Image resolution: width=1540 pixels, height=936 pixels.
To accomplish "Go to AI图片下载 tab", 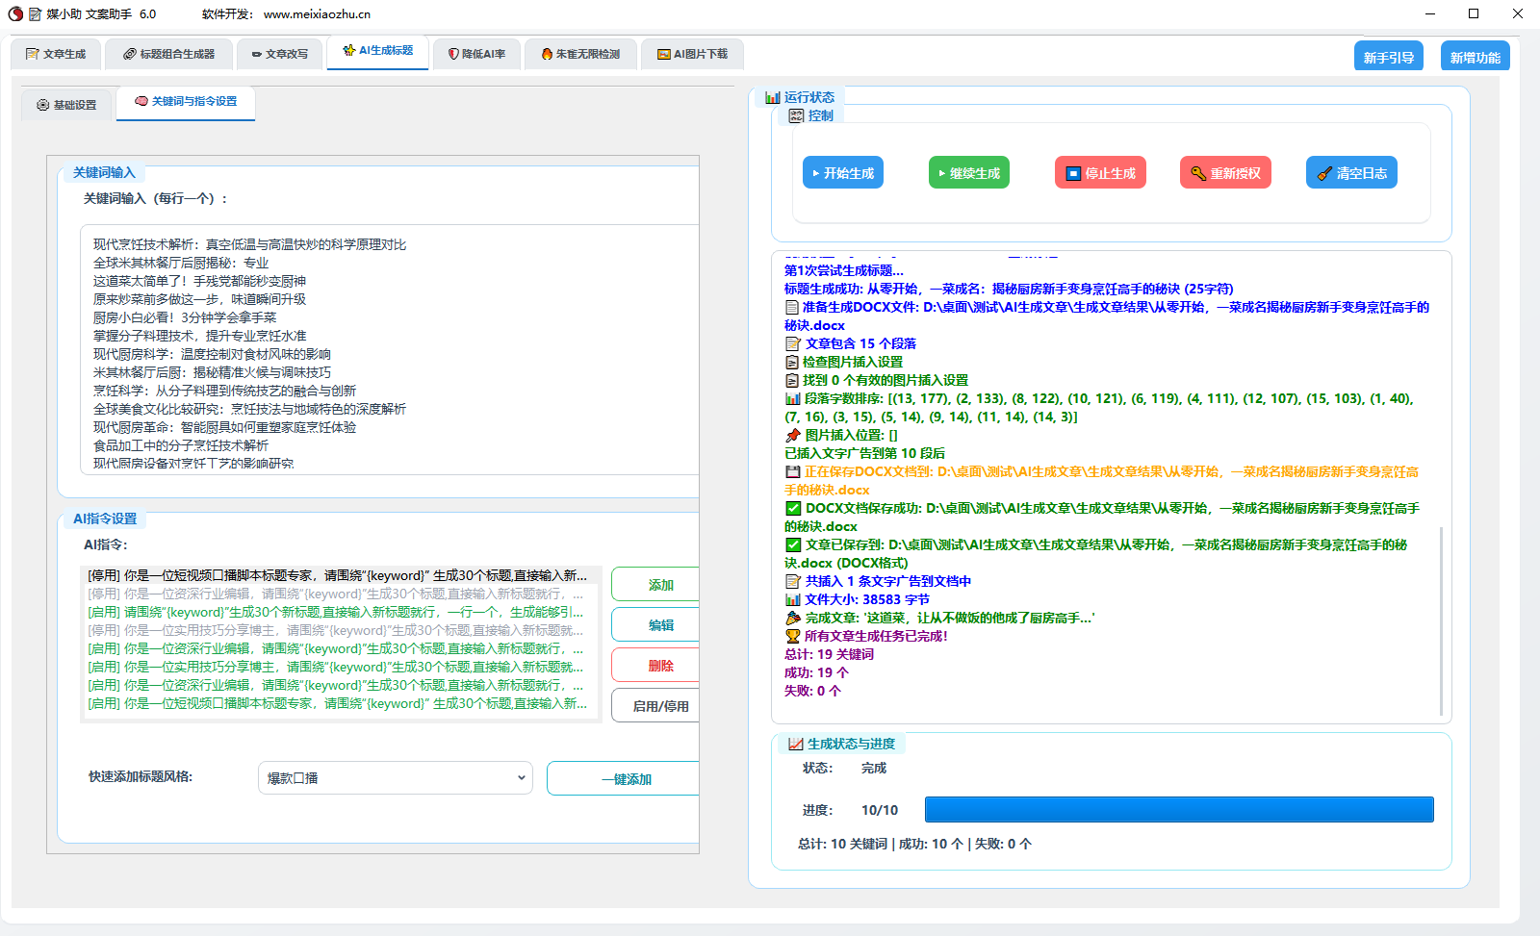I will coord(692,54).
